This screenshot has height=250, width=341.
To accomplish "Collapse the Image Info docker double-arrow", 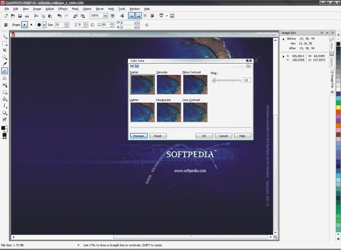I will click(x=322, y=33).
